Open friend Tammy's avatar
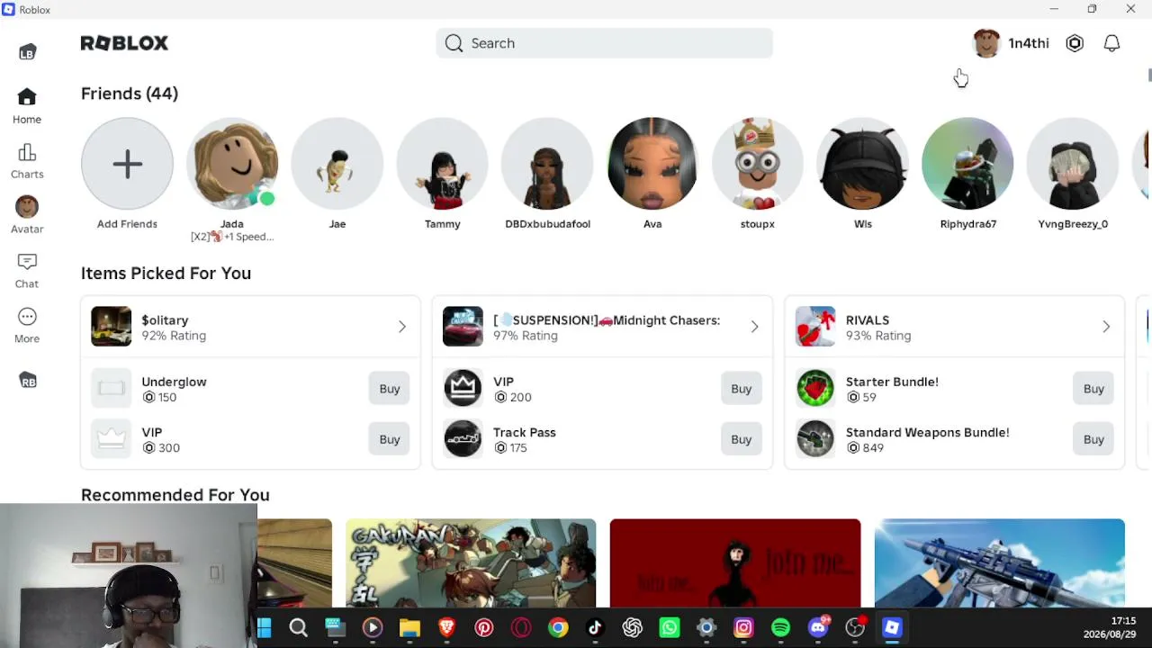This screenshot has width=1152, height=648. coord(443,164)
